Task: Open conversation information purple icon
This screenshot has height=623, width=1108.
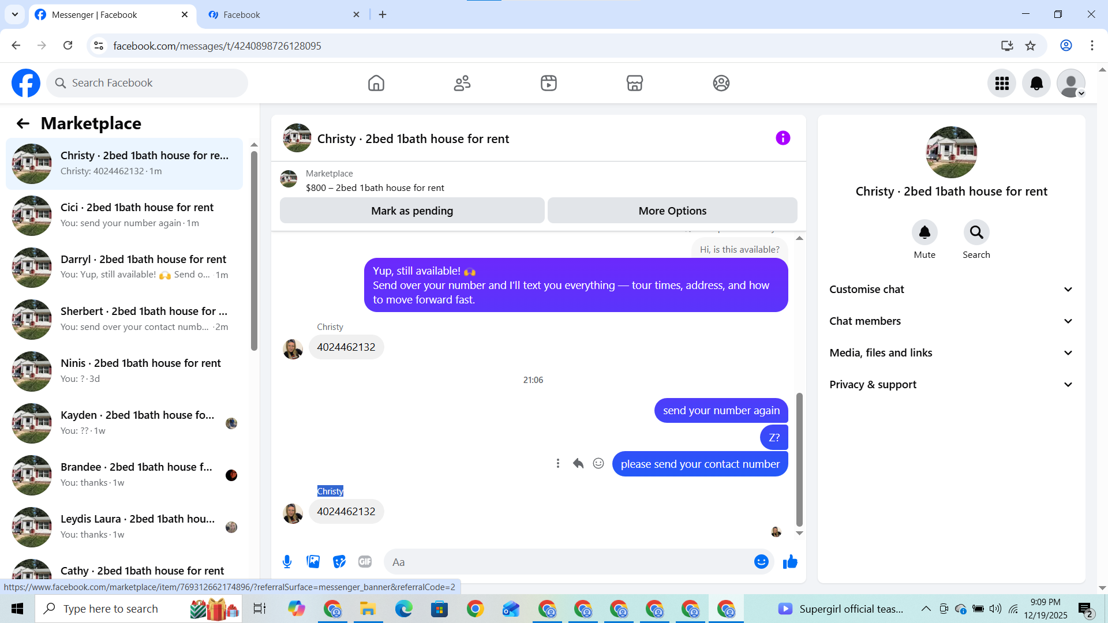Action: (783, 138)
